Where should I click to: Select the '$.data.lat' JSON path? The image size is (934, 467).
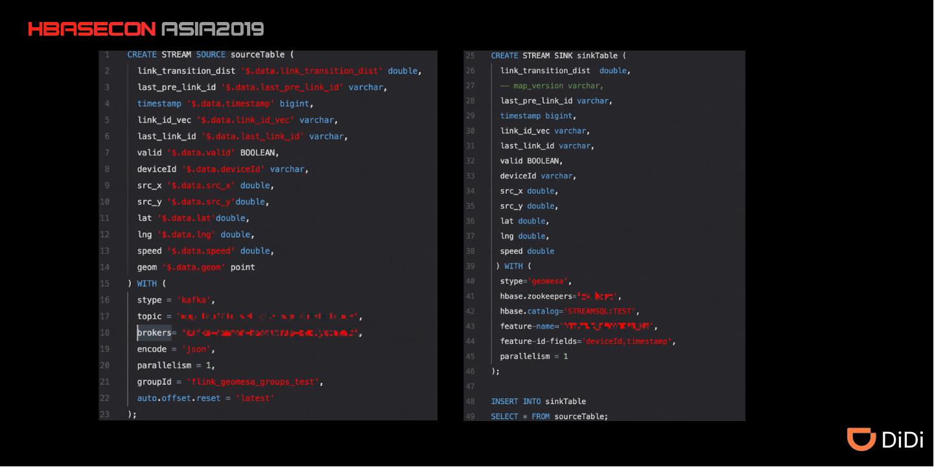pyautogui.click(x=186, y=218)
